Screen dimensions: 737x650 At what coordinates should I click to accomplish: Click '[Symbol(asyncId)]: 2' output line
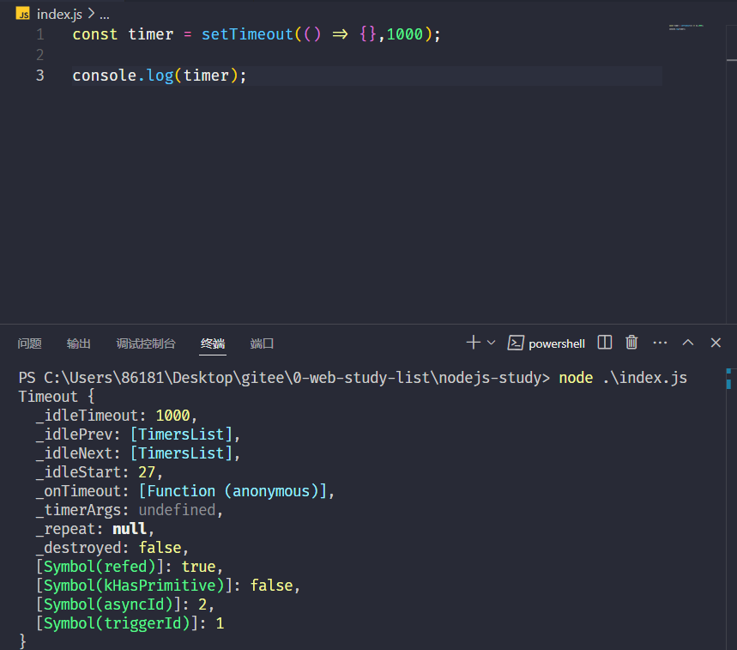coord(125,604)
